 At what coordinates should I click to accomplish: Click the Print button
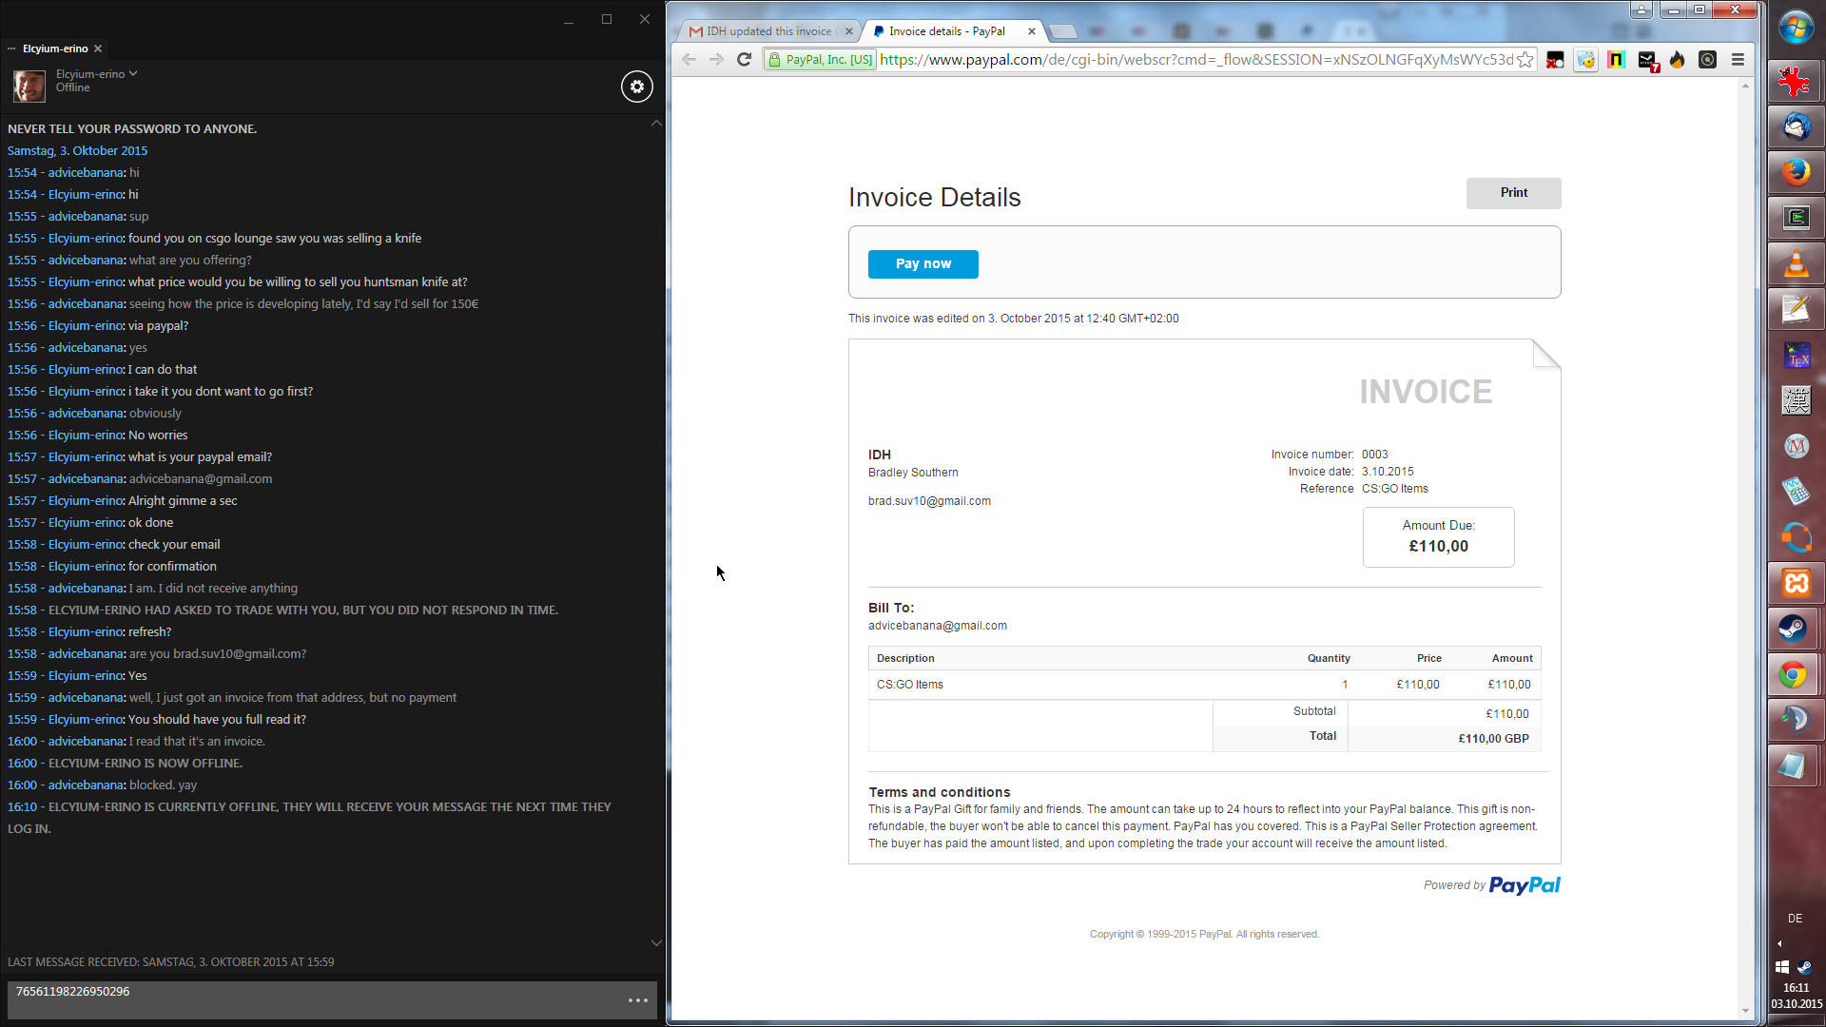(1513, 193)
